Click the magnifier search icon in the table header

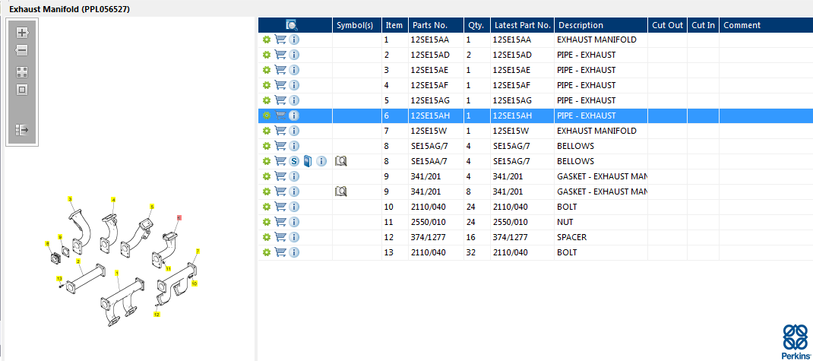click(292, 25)
